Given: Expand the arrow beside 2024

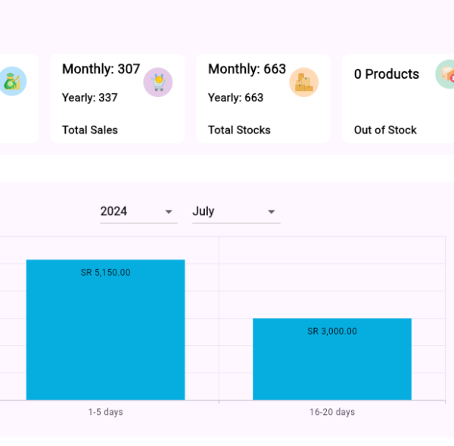Looking at the screenshot, I should click(169, 212).
